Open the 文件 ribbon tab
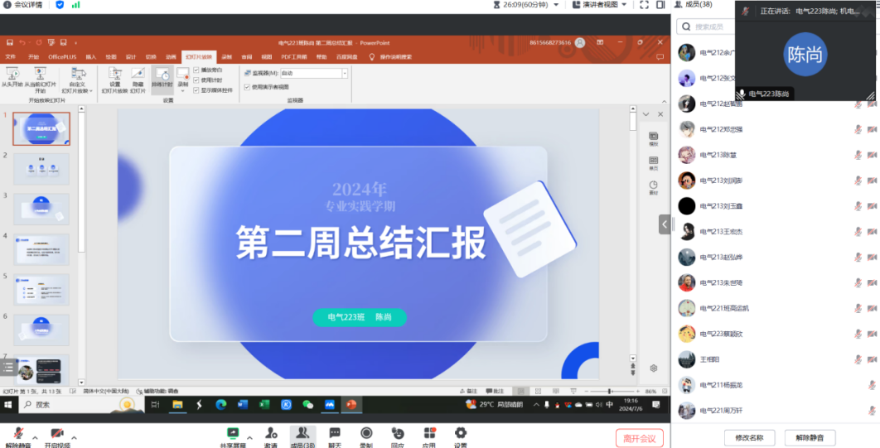The width and height of the screenshot is (880, 448). [x=11, y=57]
